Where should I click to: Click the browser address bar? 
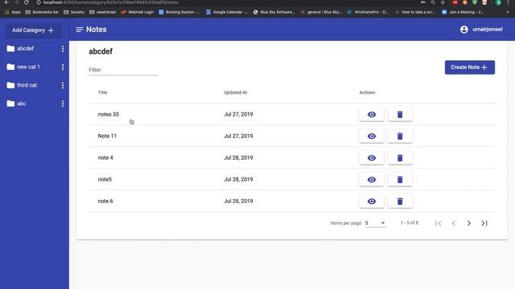227,2
